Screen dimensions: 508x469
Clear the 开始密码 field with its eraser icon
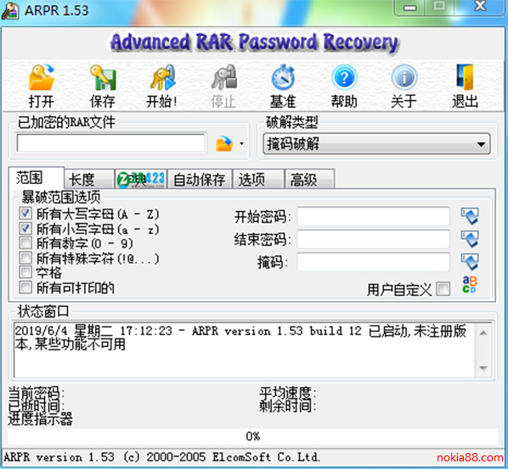pyautogui.click(x=470, y=216)
